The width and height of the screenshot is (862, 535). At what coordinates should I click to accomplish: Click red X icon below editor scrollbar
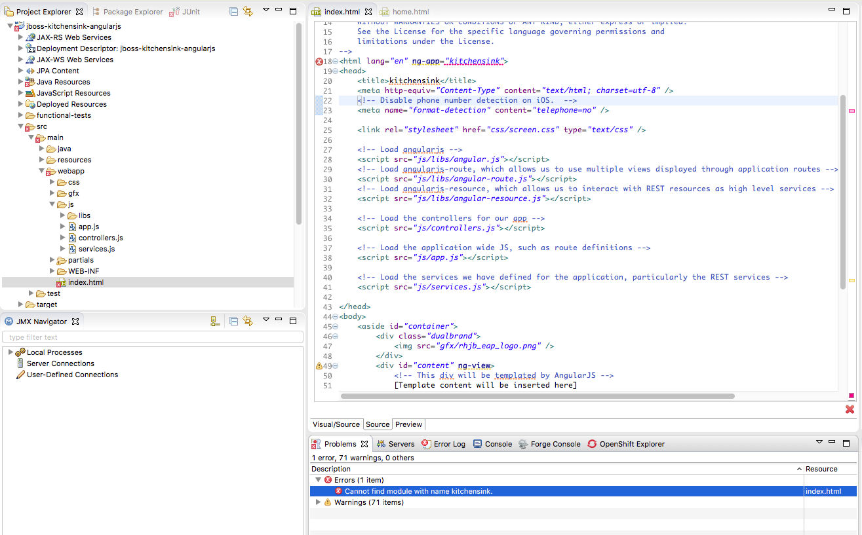(x=850, y=409)
